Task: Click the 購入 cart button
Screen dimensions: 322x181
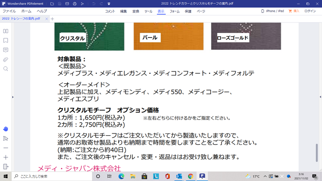Action: click(x=294, y=11)
